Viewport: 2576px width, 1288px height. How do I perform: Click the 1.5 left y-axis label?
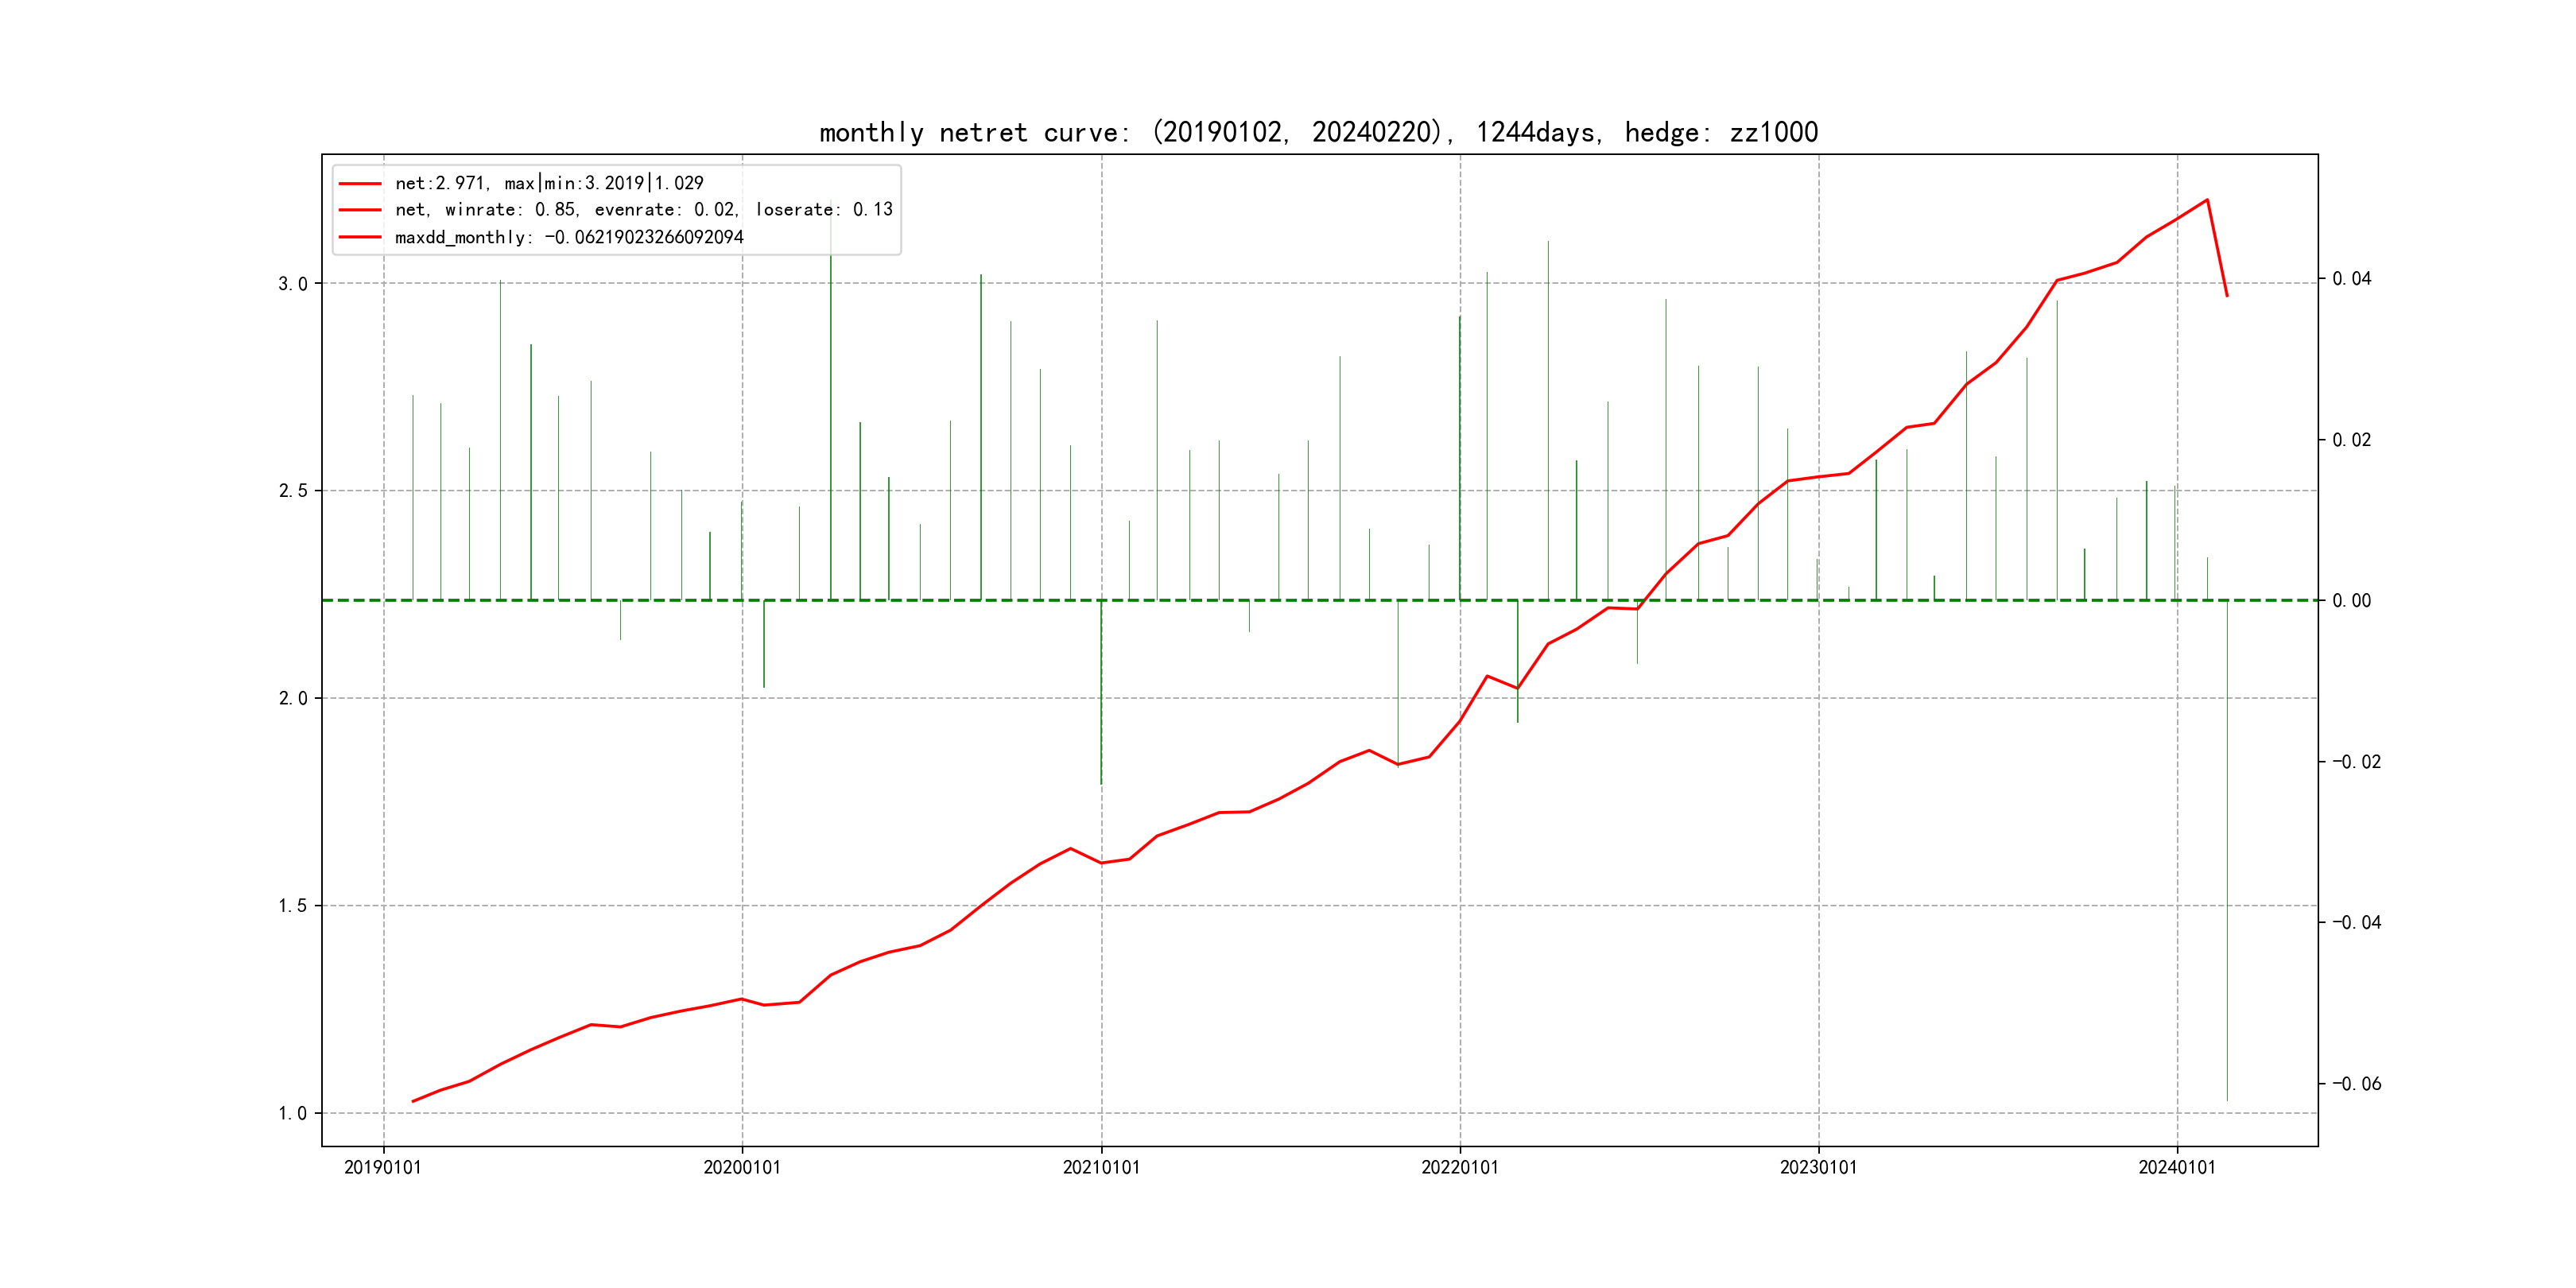pos(292,906)
